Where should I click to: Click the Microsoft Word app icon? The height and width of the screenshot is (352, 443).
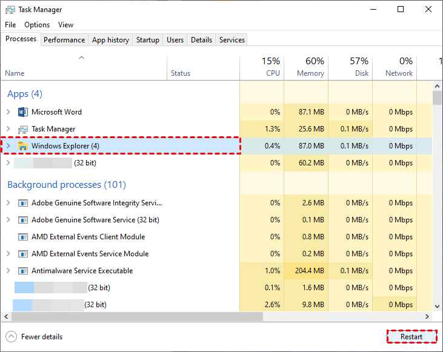coord(23,112)
